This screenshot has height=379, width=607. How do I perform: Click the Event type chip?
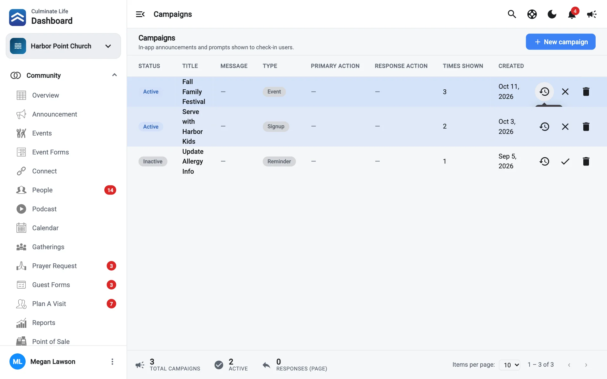pos(274,92)
